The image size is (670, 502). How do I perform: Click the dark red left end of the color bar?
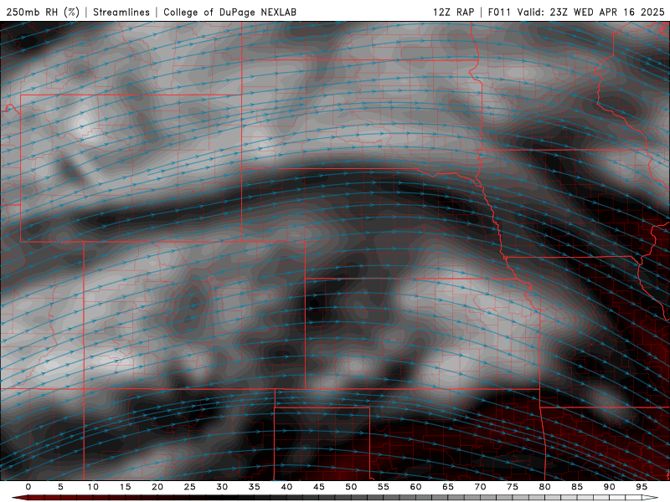click(19, 498)
